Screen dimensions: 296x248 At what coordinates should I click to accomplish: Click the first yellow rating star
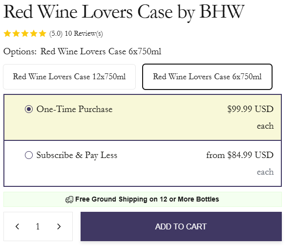[x=7, y=34]
